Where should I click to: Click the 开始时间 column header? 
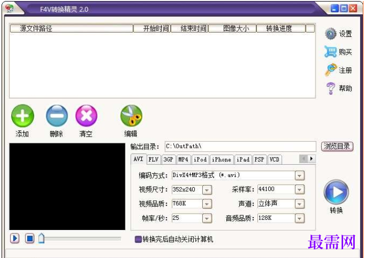tap(152, 29)
